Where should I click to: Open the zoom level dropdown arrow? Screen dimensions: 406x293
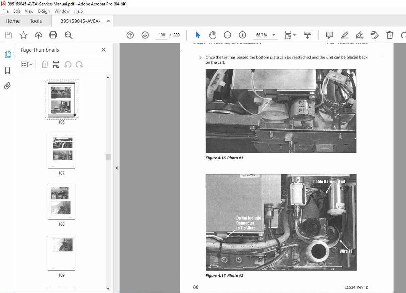tap(274, 35)
